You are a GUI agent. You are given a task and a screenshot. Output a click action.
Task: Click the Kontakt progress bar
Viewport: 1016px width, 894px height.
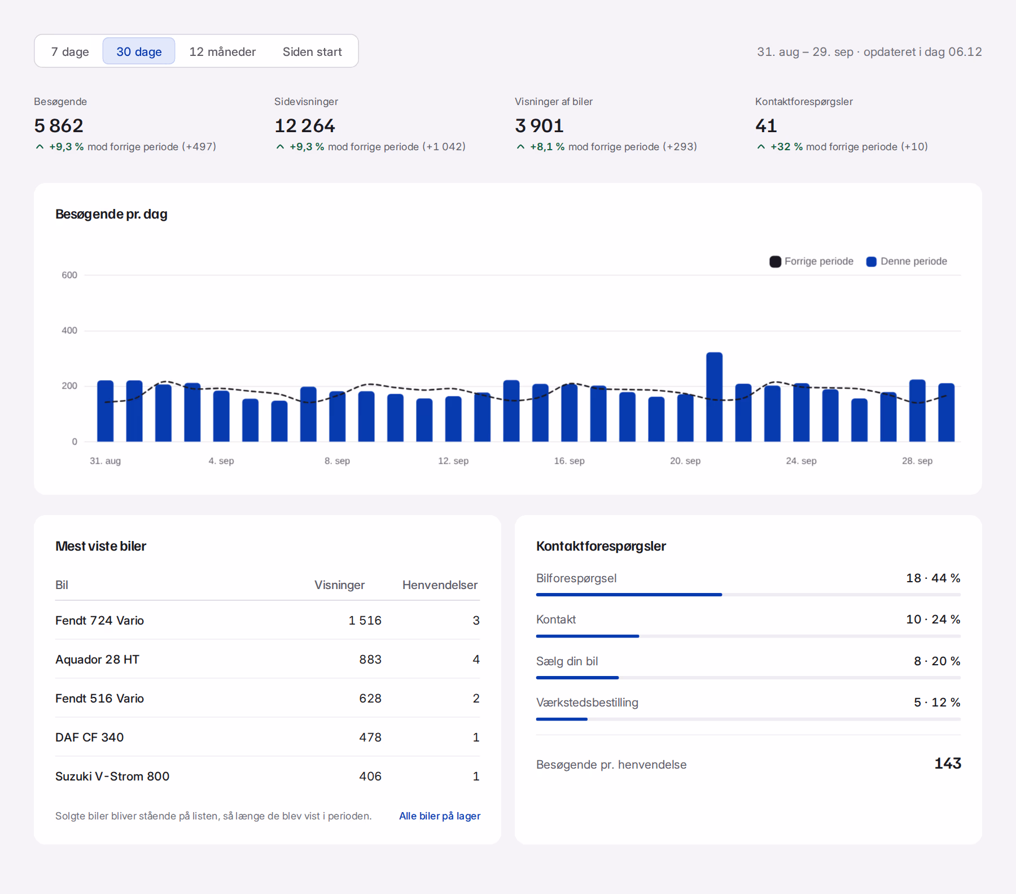[x=748, y=636]
